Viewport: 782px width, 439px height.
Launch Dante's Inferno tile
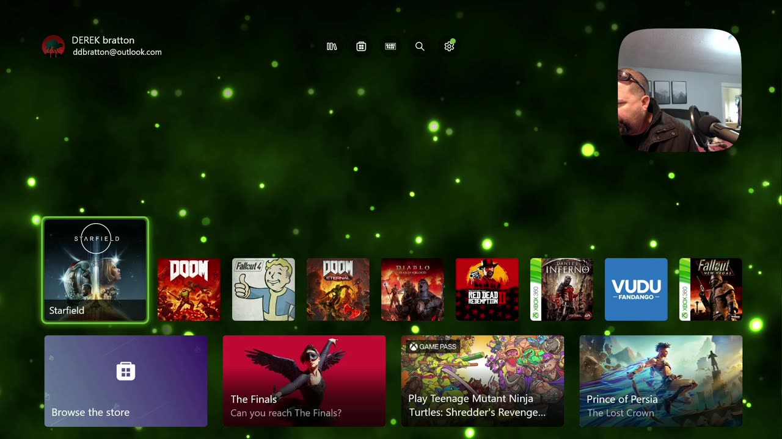coord(561,289)
